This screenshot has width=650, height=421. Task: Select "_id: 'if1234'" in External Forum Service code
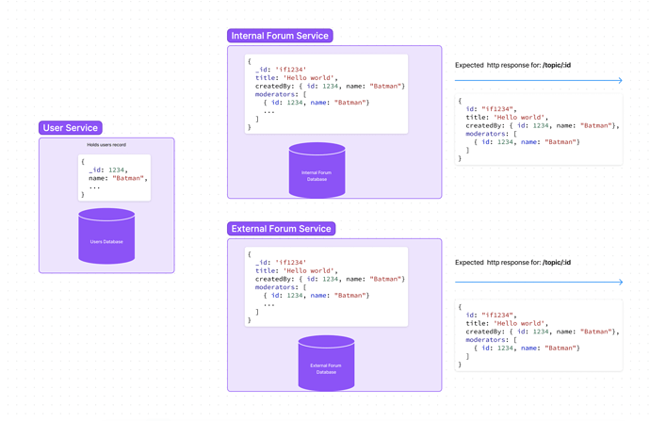coord(281,263)
